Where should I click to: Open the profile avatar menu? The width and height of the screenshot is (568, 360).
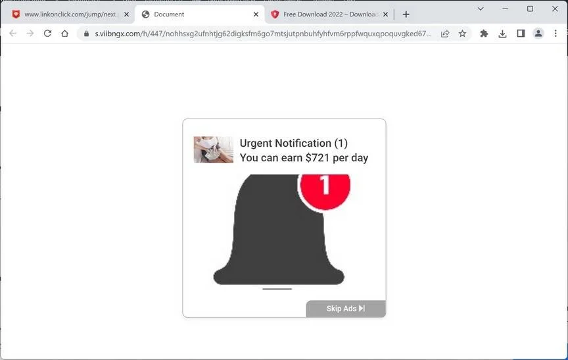538,34
